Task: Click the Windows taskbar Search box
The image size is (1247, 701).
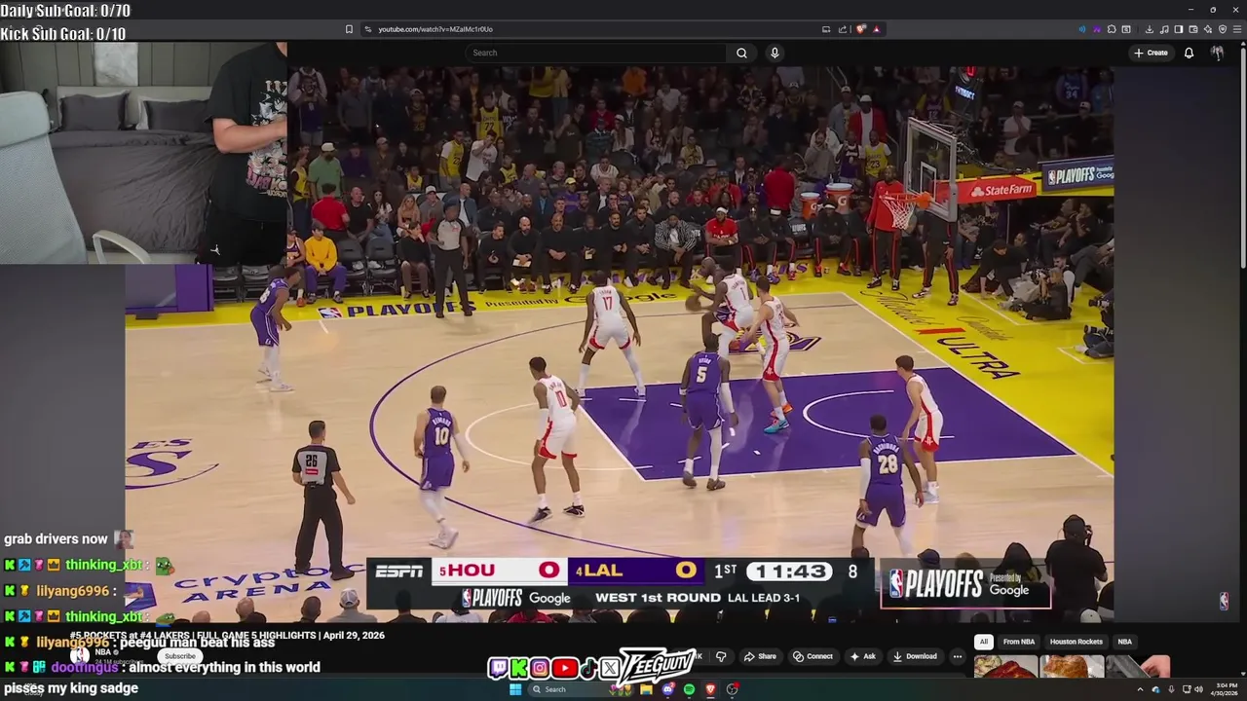Action: pos(580,689)
